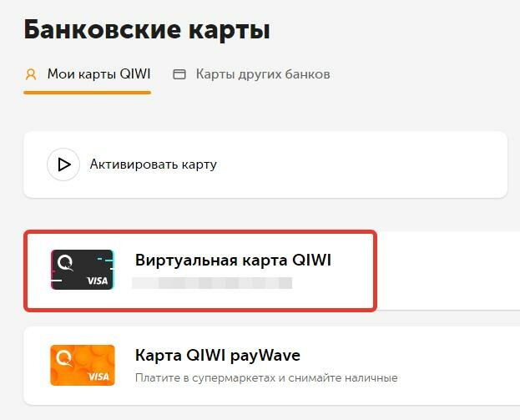This screenshot has height=420, width=520.
Task: Click the text Платите в супермаркетах и снимайте наличные
Action: tap(266, 378)
